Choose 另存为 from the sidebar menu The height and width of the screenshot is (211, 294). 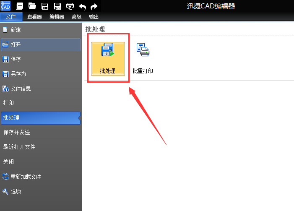coord(18,74)
